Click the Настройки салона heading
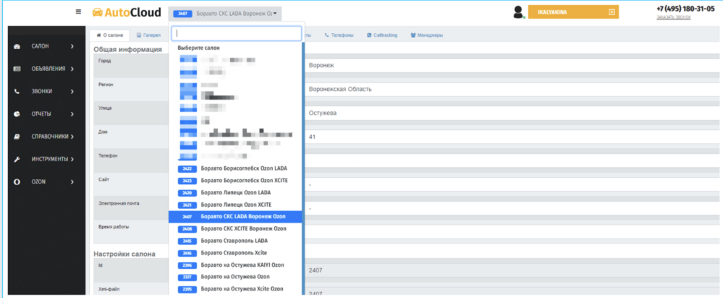Screen dimensions: 723x298 point(124,254)
